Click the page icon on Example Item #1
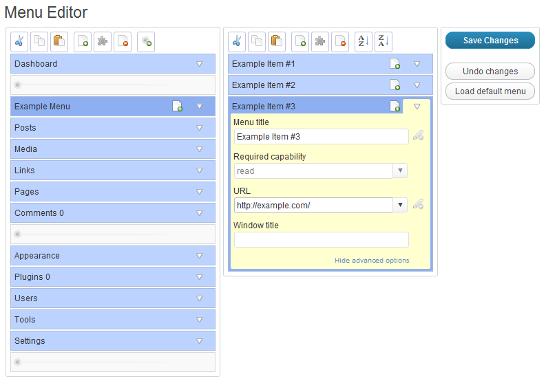Image resolution: width=546 pixels, height=383 pixels. [395, 64]
